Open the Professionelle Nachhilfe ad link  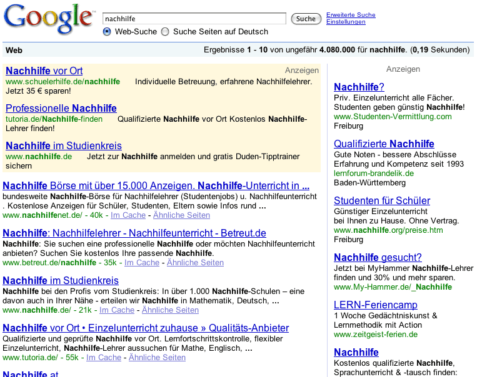61,108
